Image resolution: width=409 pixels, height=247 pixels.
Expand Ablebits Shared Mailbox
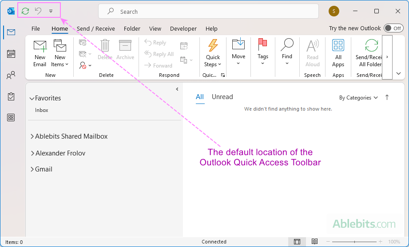(32, 136)
